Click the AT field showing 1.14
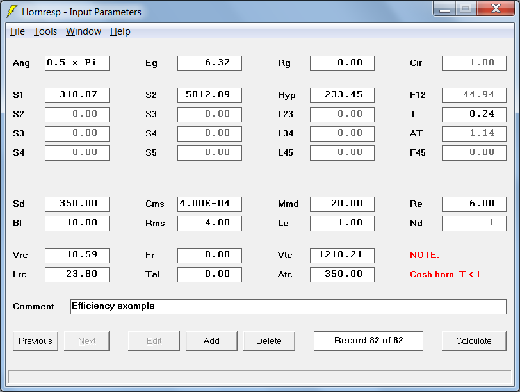This screenshot has height=392, width=520. tap(475, 134)
